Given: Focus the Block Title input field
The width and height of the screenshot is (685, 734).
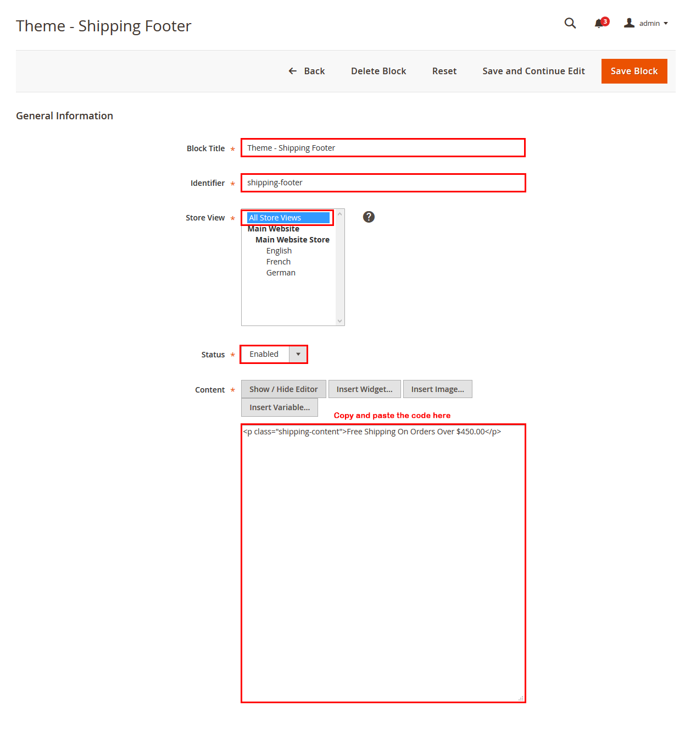Looking at the screenshot, I should pos(383,148).
